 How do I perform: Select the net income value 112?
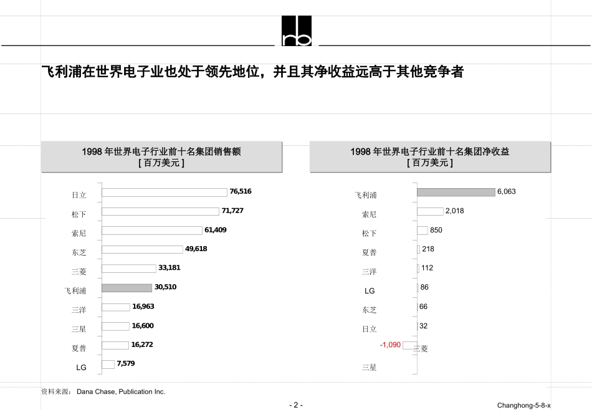(x=427, y=268)
